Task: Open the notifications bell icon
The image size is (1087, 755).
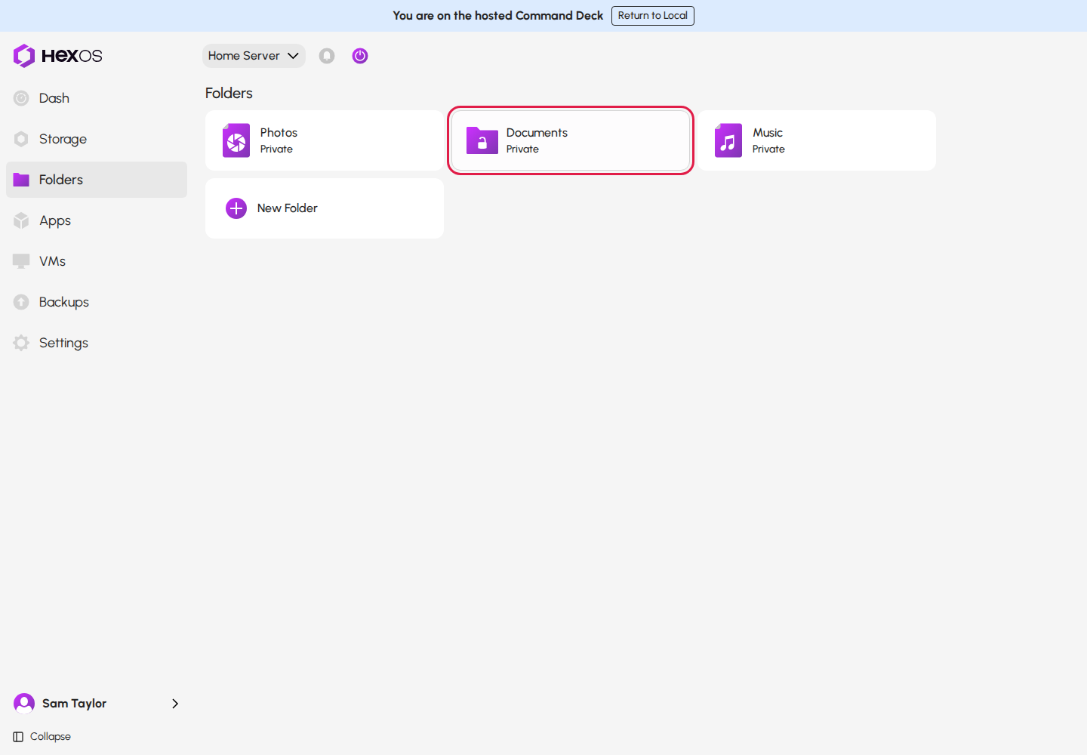Action: pos(327,56)
